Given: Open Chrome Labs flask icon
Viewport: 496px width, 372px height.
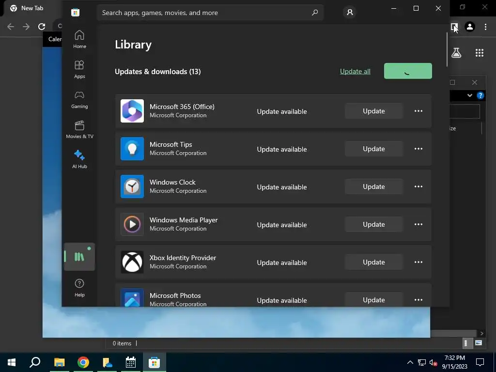Looking at the screenshot, I should [x=456, y=53].
